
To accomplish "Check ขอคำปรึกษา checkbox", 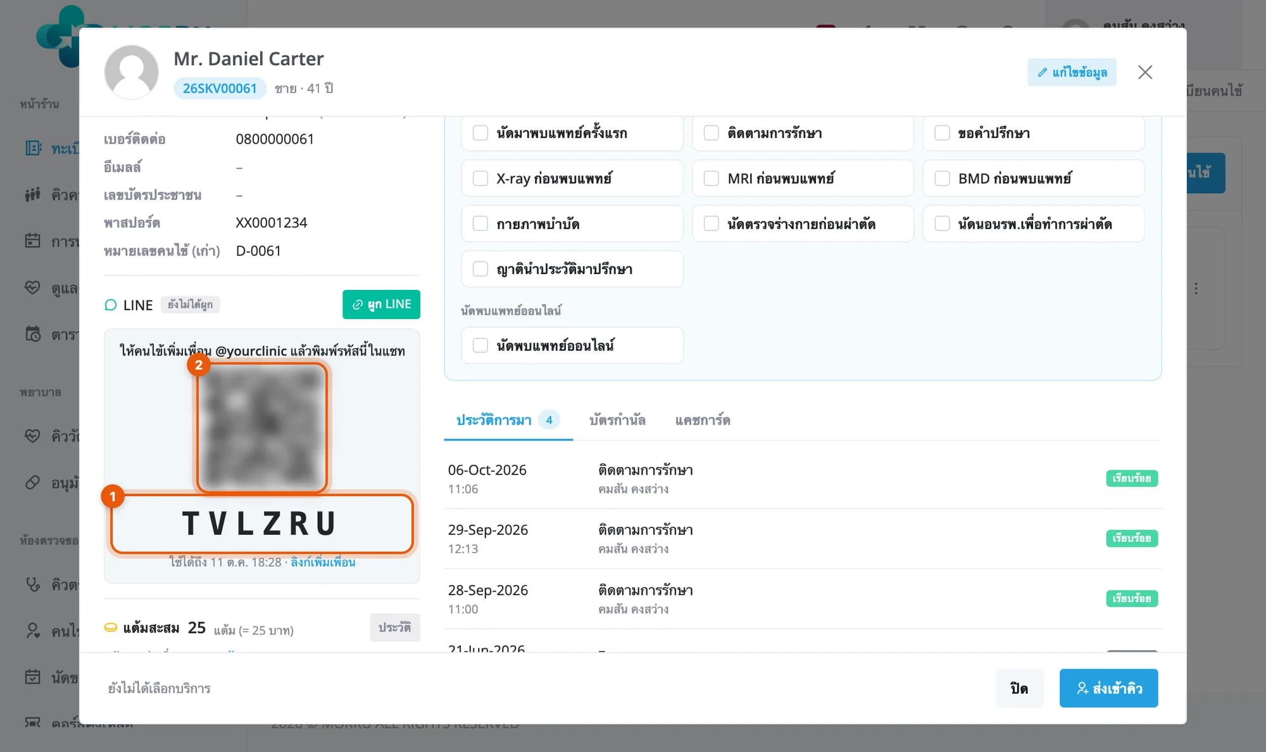I will [x=942, y=133].
